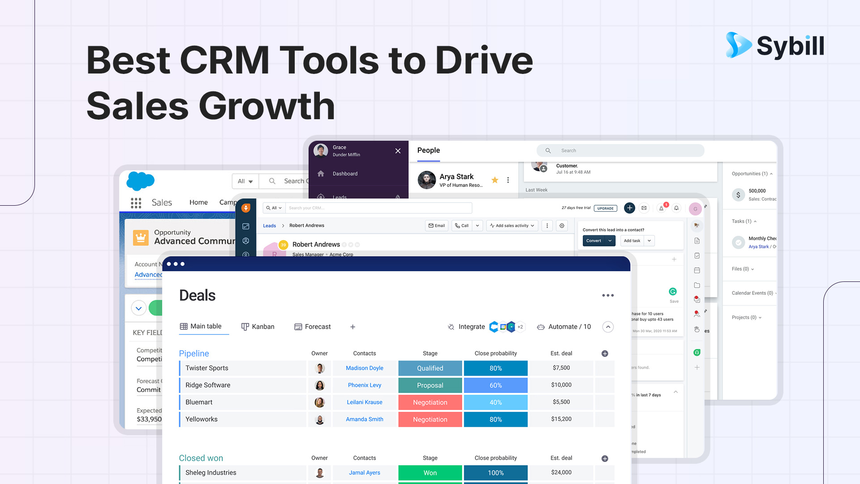
Task: Click the notes document icon in Freshsales right rail
Action: tap(697, 241)
